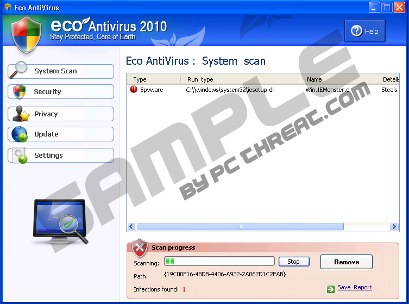Click the red alert icon beside Spyware
This screenshot has height=304, width=409.
point(134,90)
